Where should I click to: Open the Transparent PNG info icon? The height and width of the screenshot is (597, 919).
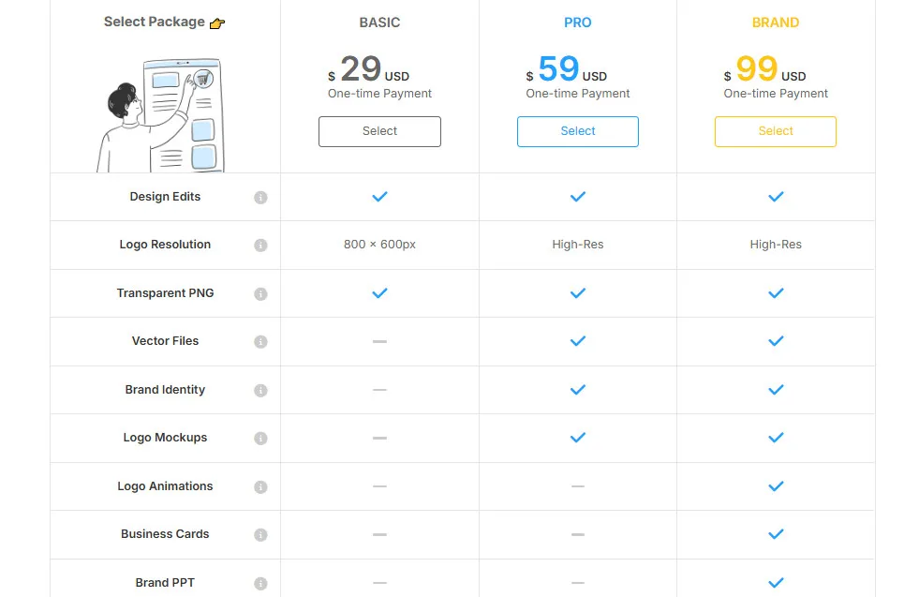click(260, 292)
